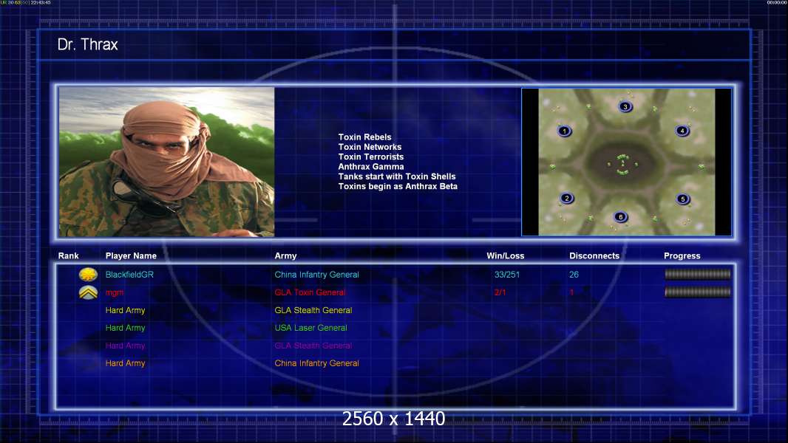Click the 'Win/Loss' column header
788x443 pixels.
click(505, 256)
